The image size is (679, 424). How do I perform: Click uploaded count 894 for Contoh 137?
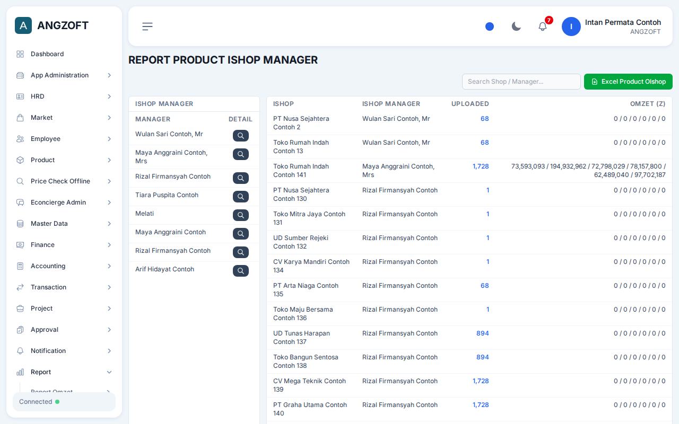[483, 333]
